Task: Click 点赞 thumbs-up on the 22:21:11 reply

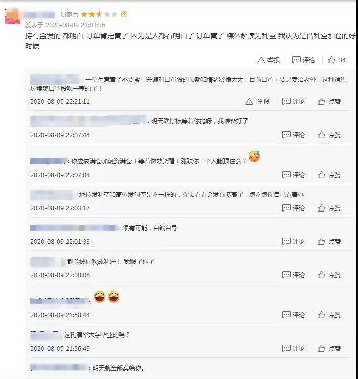Action: [329, 101]
